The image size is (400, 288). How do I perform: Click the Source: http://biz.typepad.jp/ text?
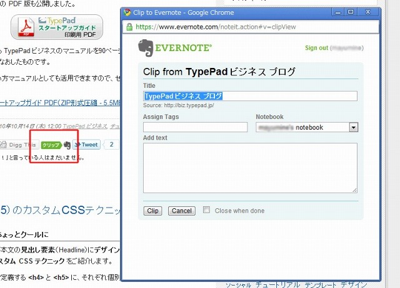pyautogui.click(x=179, y=105)
